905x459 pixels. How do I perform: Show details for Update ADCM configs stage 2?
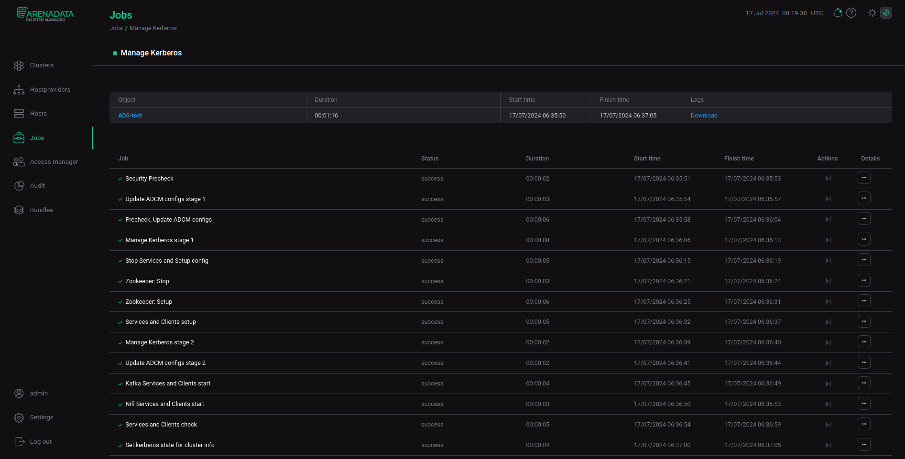tap(864, 363)
